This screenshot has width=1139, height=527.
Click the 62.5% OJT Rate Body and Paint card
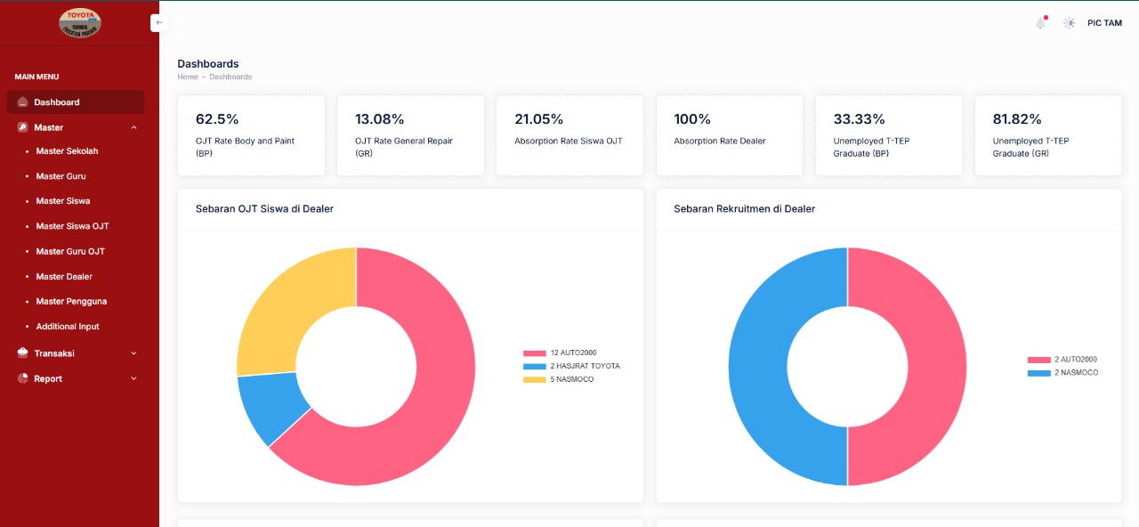tap(252, 135)
